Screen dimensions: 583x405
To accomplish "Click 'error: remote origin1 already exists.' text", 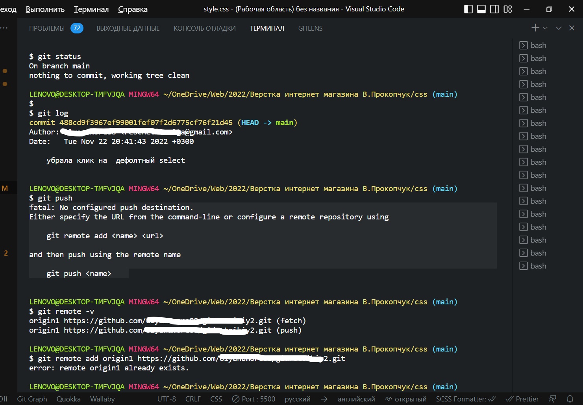I will (x=109, y=368).
